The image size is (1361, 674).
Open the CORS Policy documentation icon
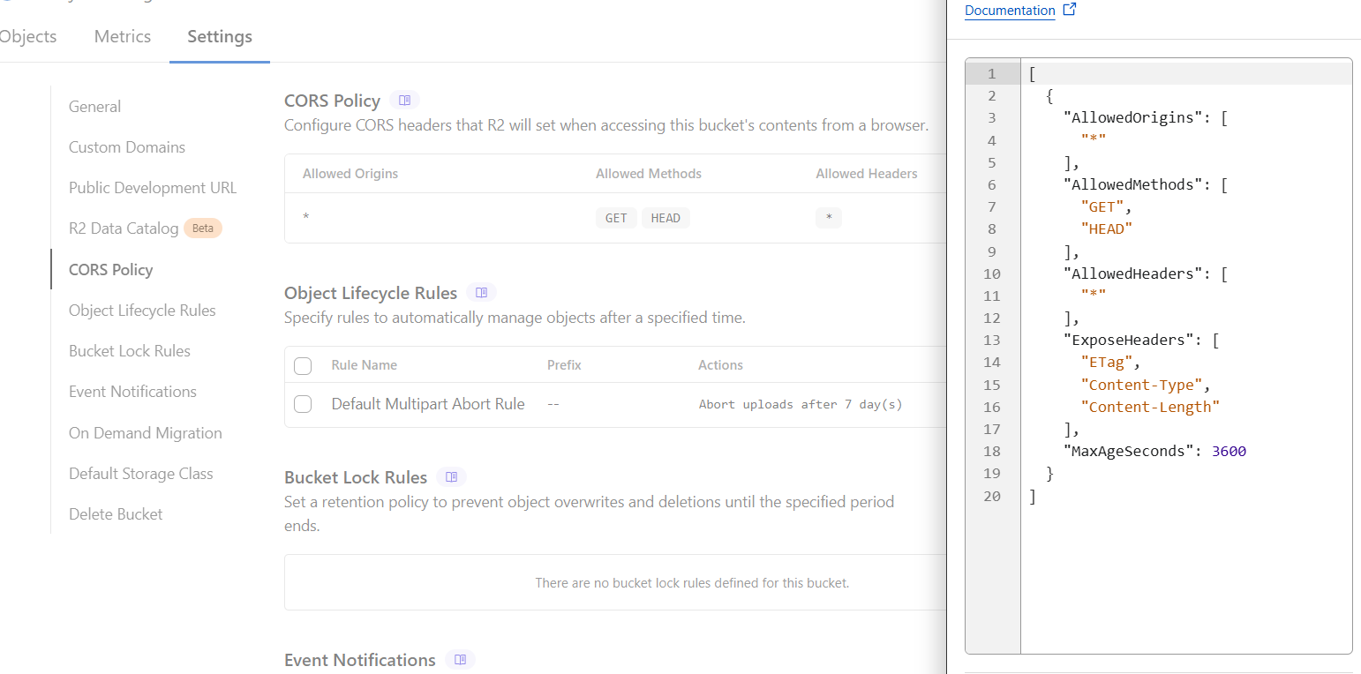click(x=404, y=100)
